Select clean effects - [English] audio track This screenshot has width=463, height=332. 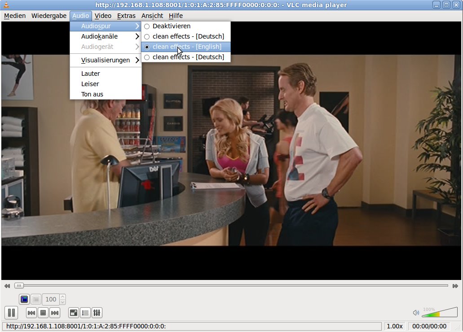pos(186,47)
